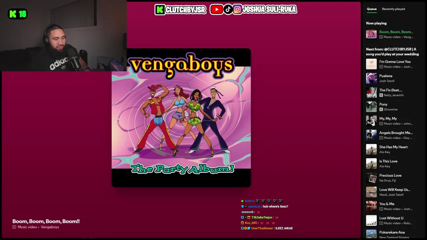The height and width of the screenshot is (240, 427).
Task: Open artist Na Drua, Fiji
Action: (x=388, y=181)
